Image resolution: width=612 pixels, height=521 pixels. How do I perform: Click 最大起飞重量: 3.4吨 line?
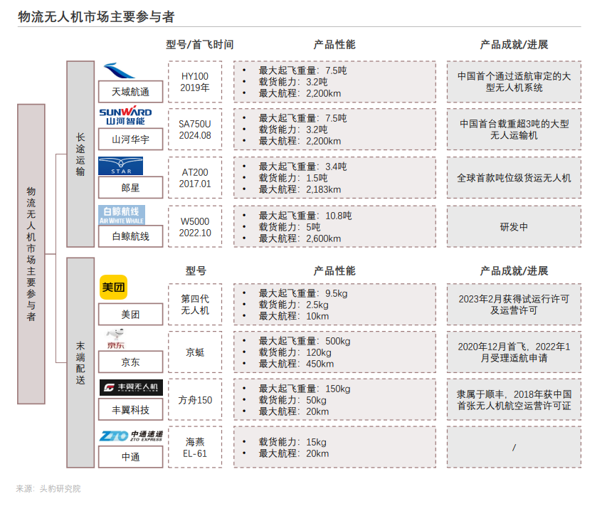302,167
